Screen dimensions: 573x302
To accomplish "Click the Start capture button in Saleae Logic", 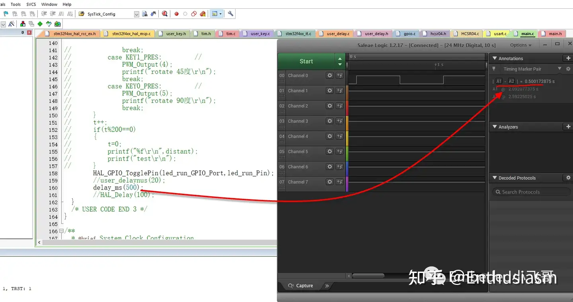I will (x=306, y=61).
